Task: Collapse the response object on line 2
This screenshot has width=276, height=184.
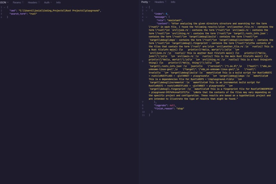Action: pyautogui.click(x=147, y=11)
